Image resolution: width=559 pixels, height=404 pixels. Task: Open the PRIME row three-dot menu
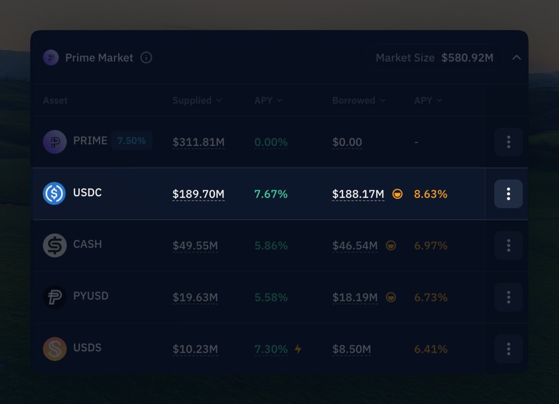(508, 142)
